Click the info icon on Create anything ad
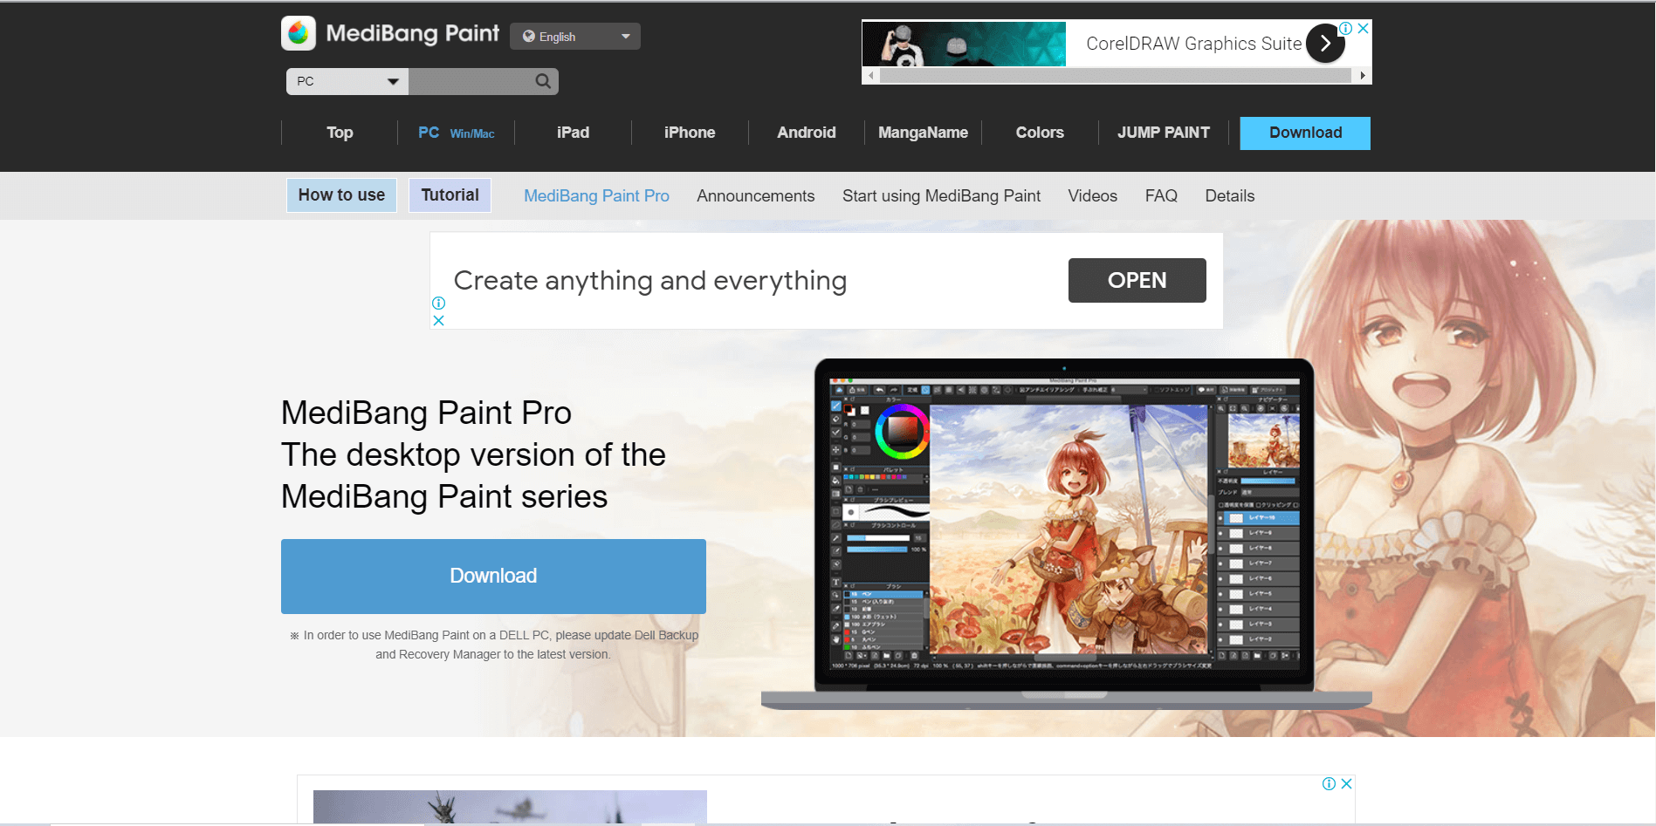This screenshot has width=1656, height=826. 438,303
